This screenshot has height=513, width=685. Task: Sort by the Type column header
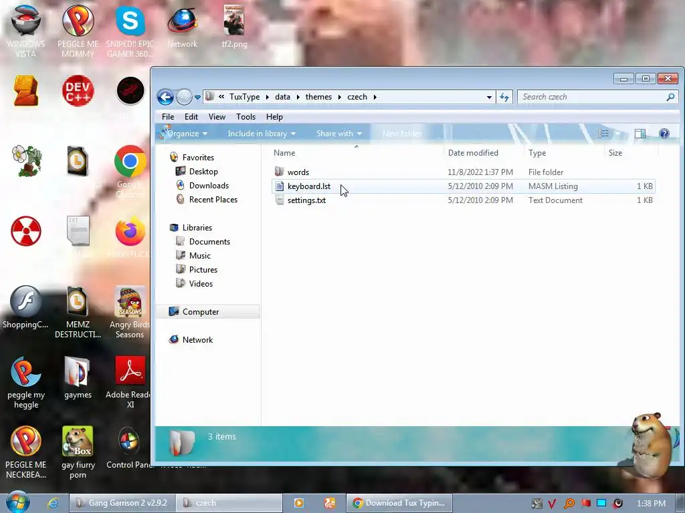tap(563, 153)
